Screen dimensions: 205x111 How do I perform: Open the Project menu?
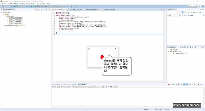33,3
